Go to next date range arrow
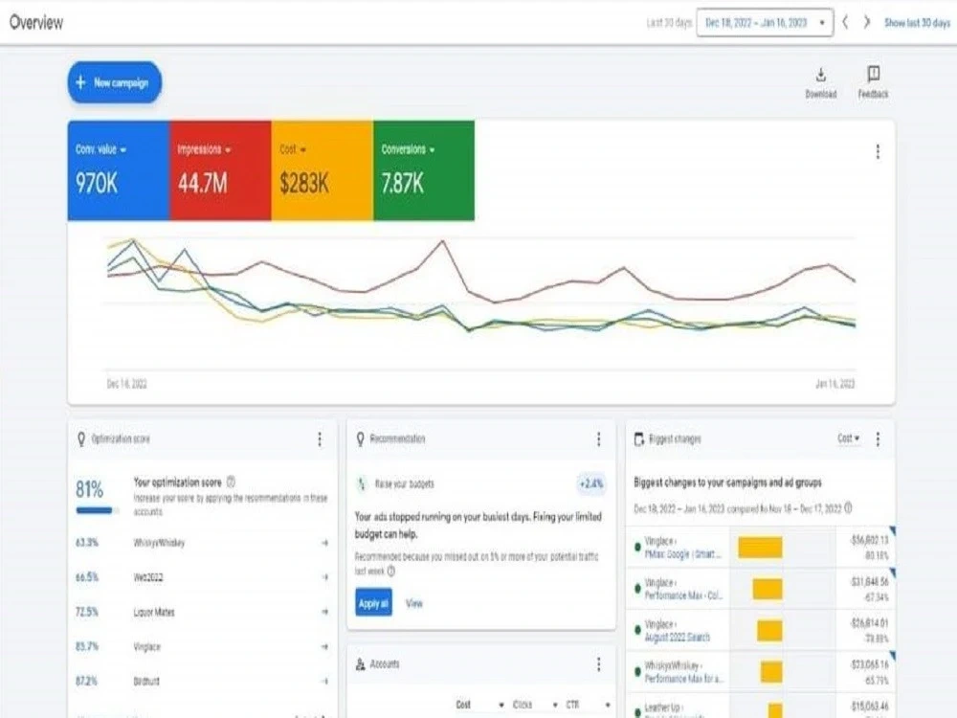This screenshot has width=957, height=718. point(867,23)
